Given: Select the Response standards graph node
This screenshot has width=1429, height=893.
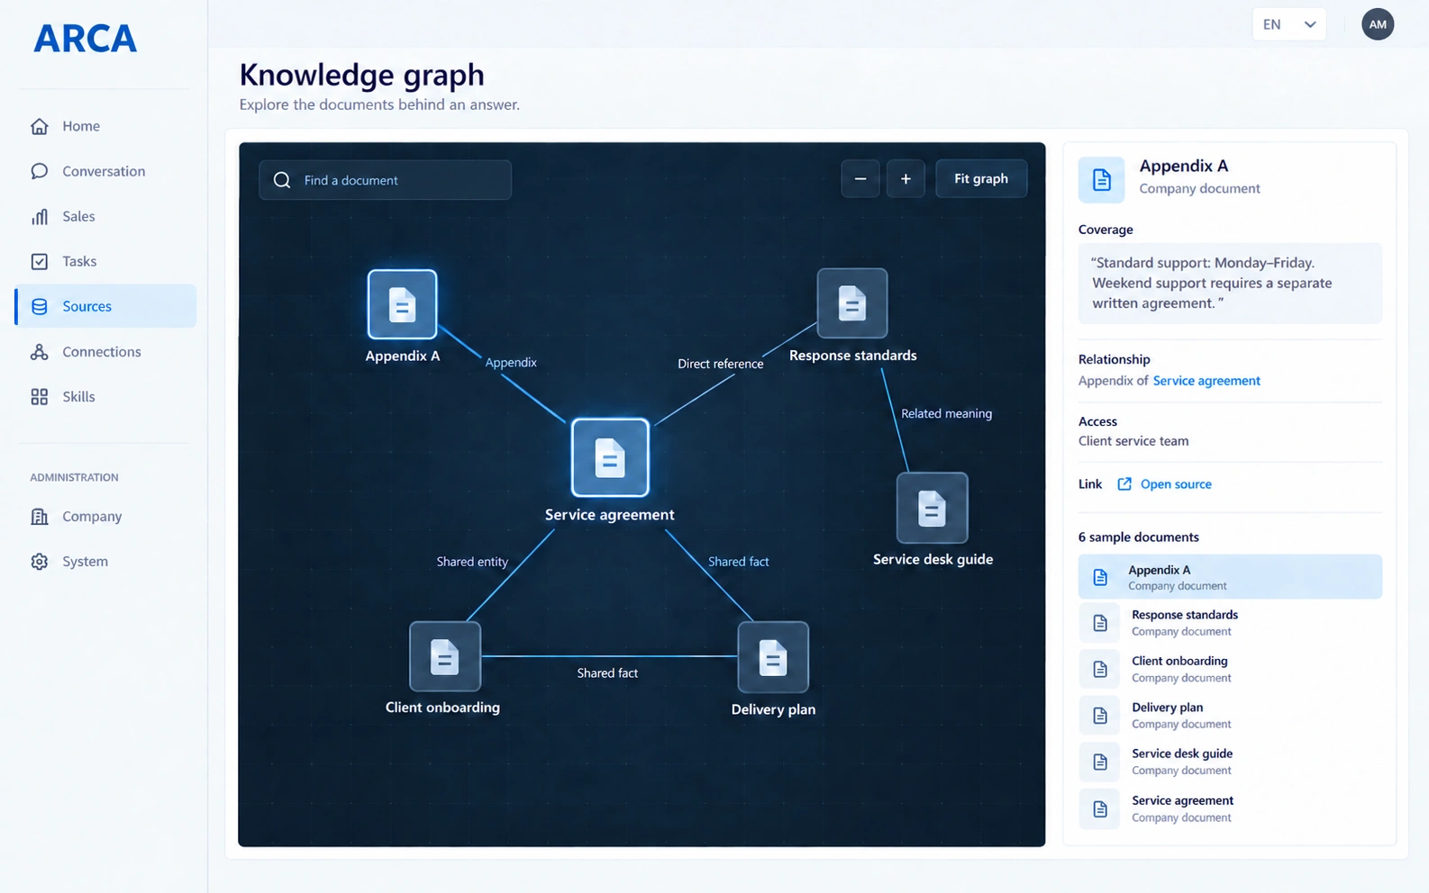Looking at the screenshot, I should tap(851, 303).
